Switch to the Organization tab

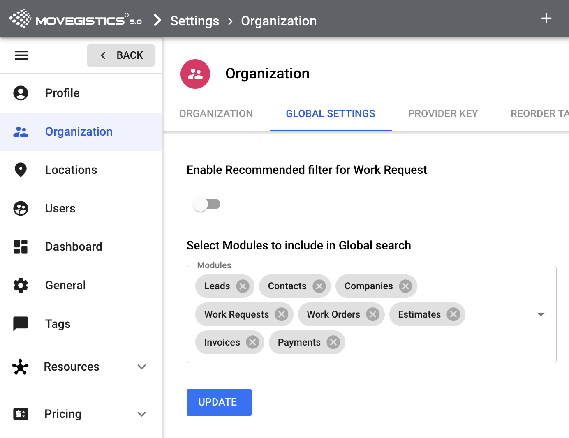click(216, 114)
